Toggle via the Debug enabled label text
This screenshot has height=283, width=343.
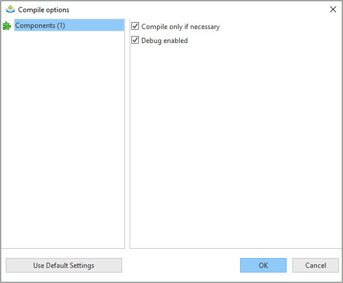165,41
